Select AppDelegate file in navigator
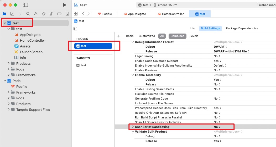Image resolution: width=276 pixels, height=147 pixels. coord(30,35)
